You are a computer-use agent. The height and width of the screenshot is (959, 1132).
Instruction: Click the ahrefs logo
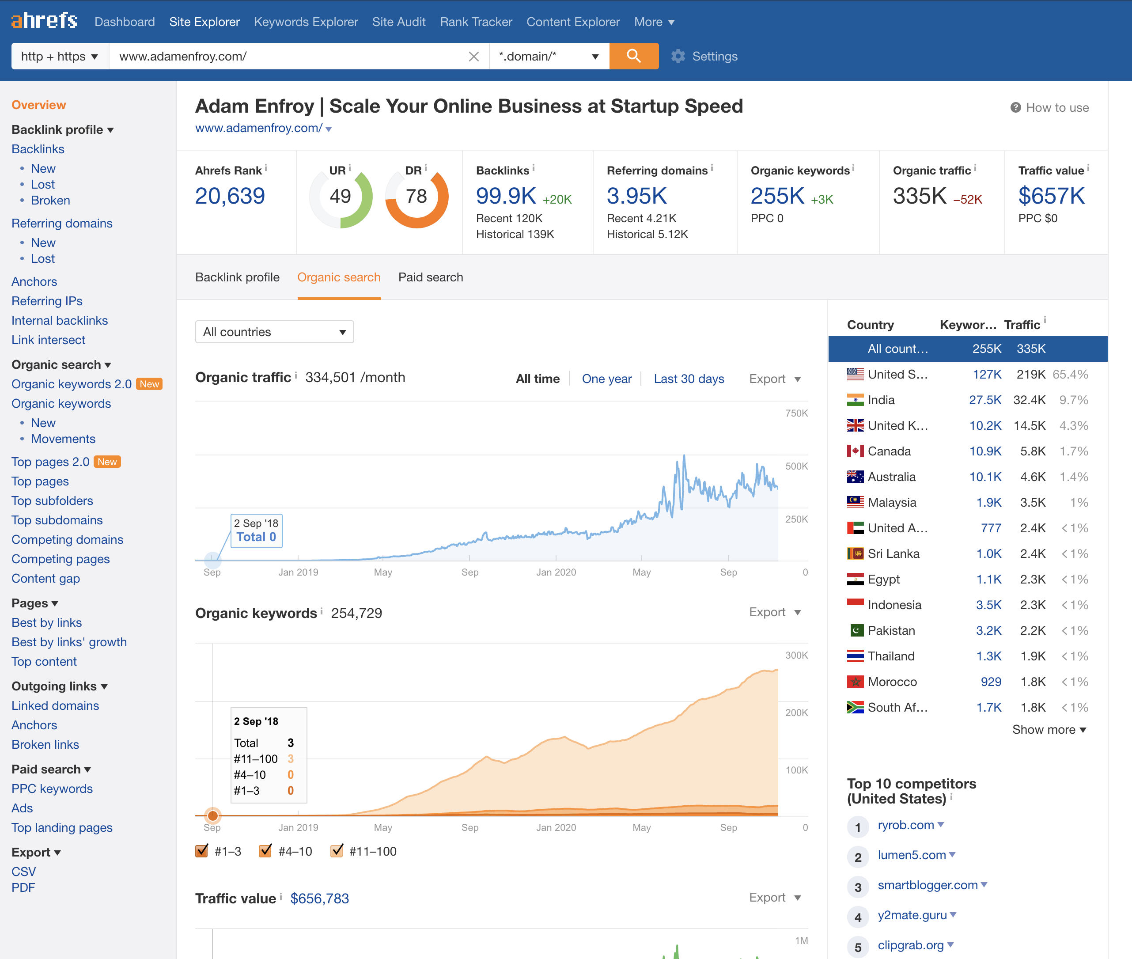click(44, 21)
